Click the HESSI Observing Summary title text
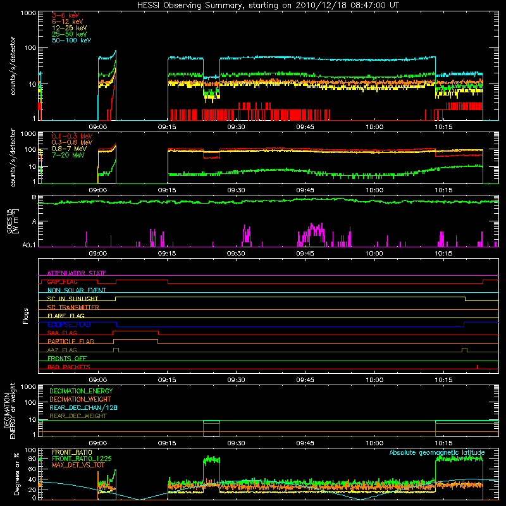The height and width of the screenshot is (506, 506). click(x=268, y=6)
